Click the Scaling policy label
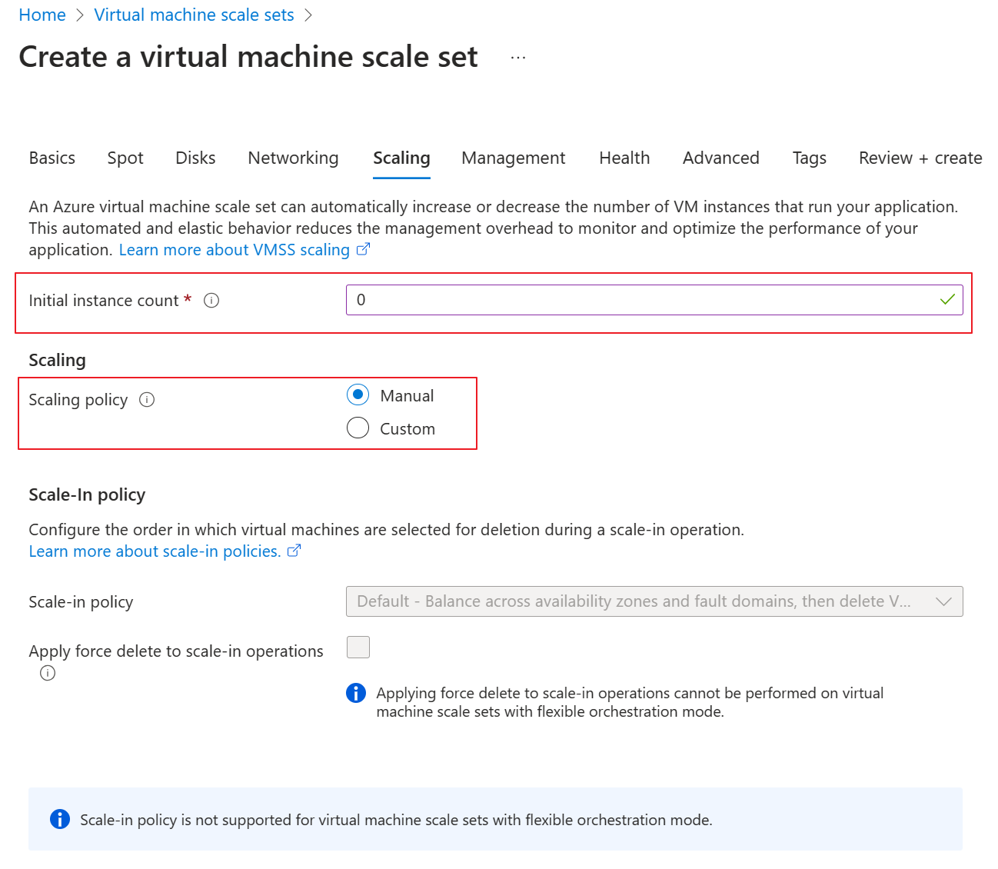 [x=78, y=400]
